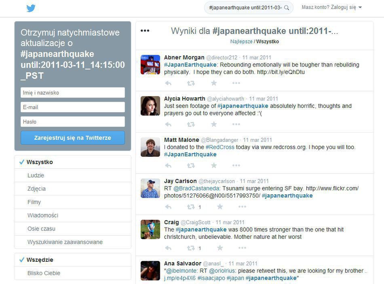Filter results by Ludzie

pyautogui.click(x=73, y=175)
